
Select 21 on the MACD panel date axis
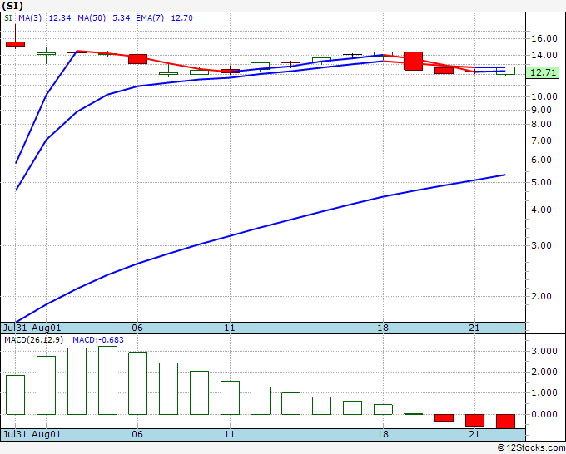pos(474,434)
